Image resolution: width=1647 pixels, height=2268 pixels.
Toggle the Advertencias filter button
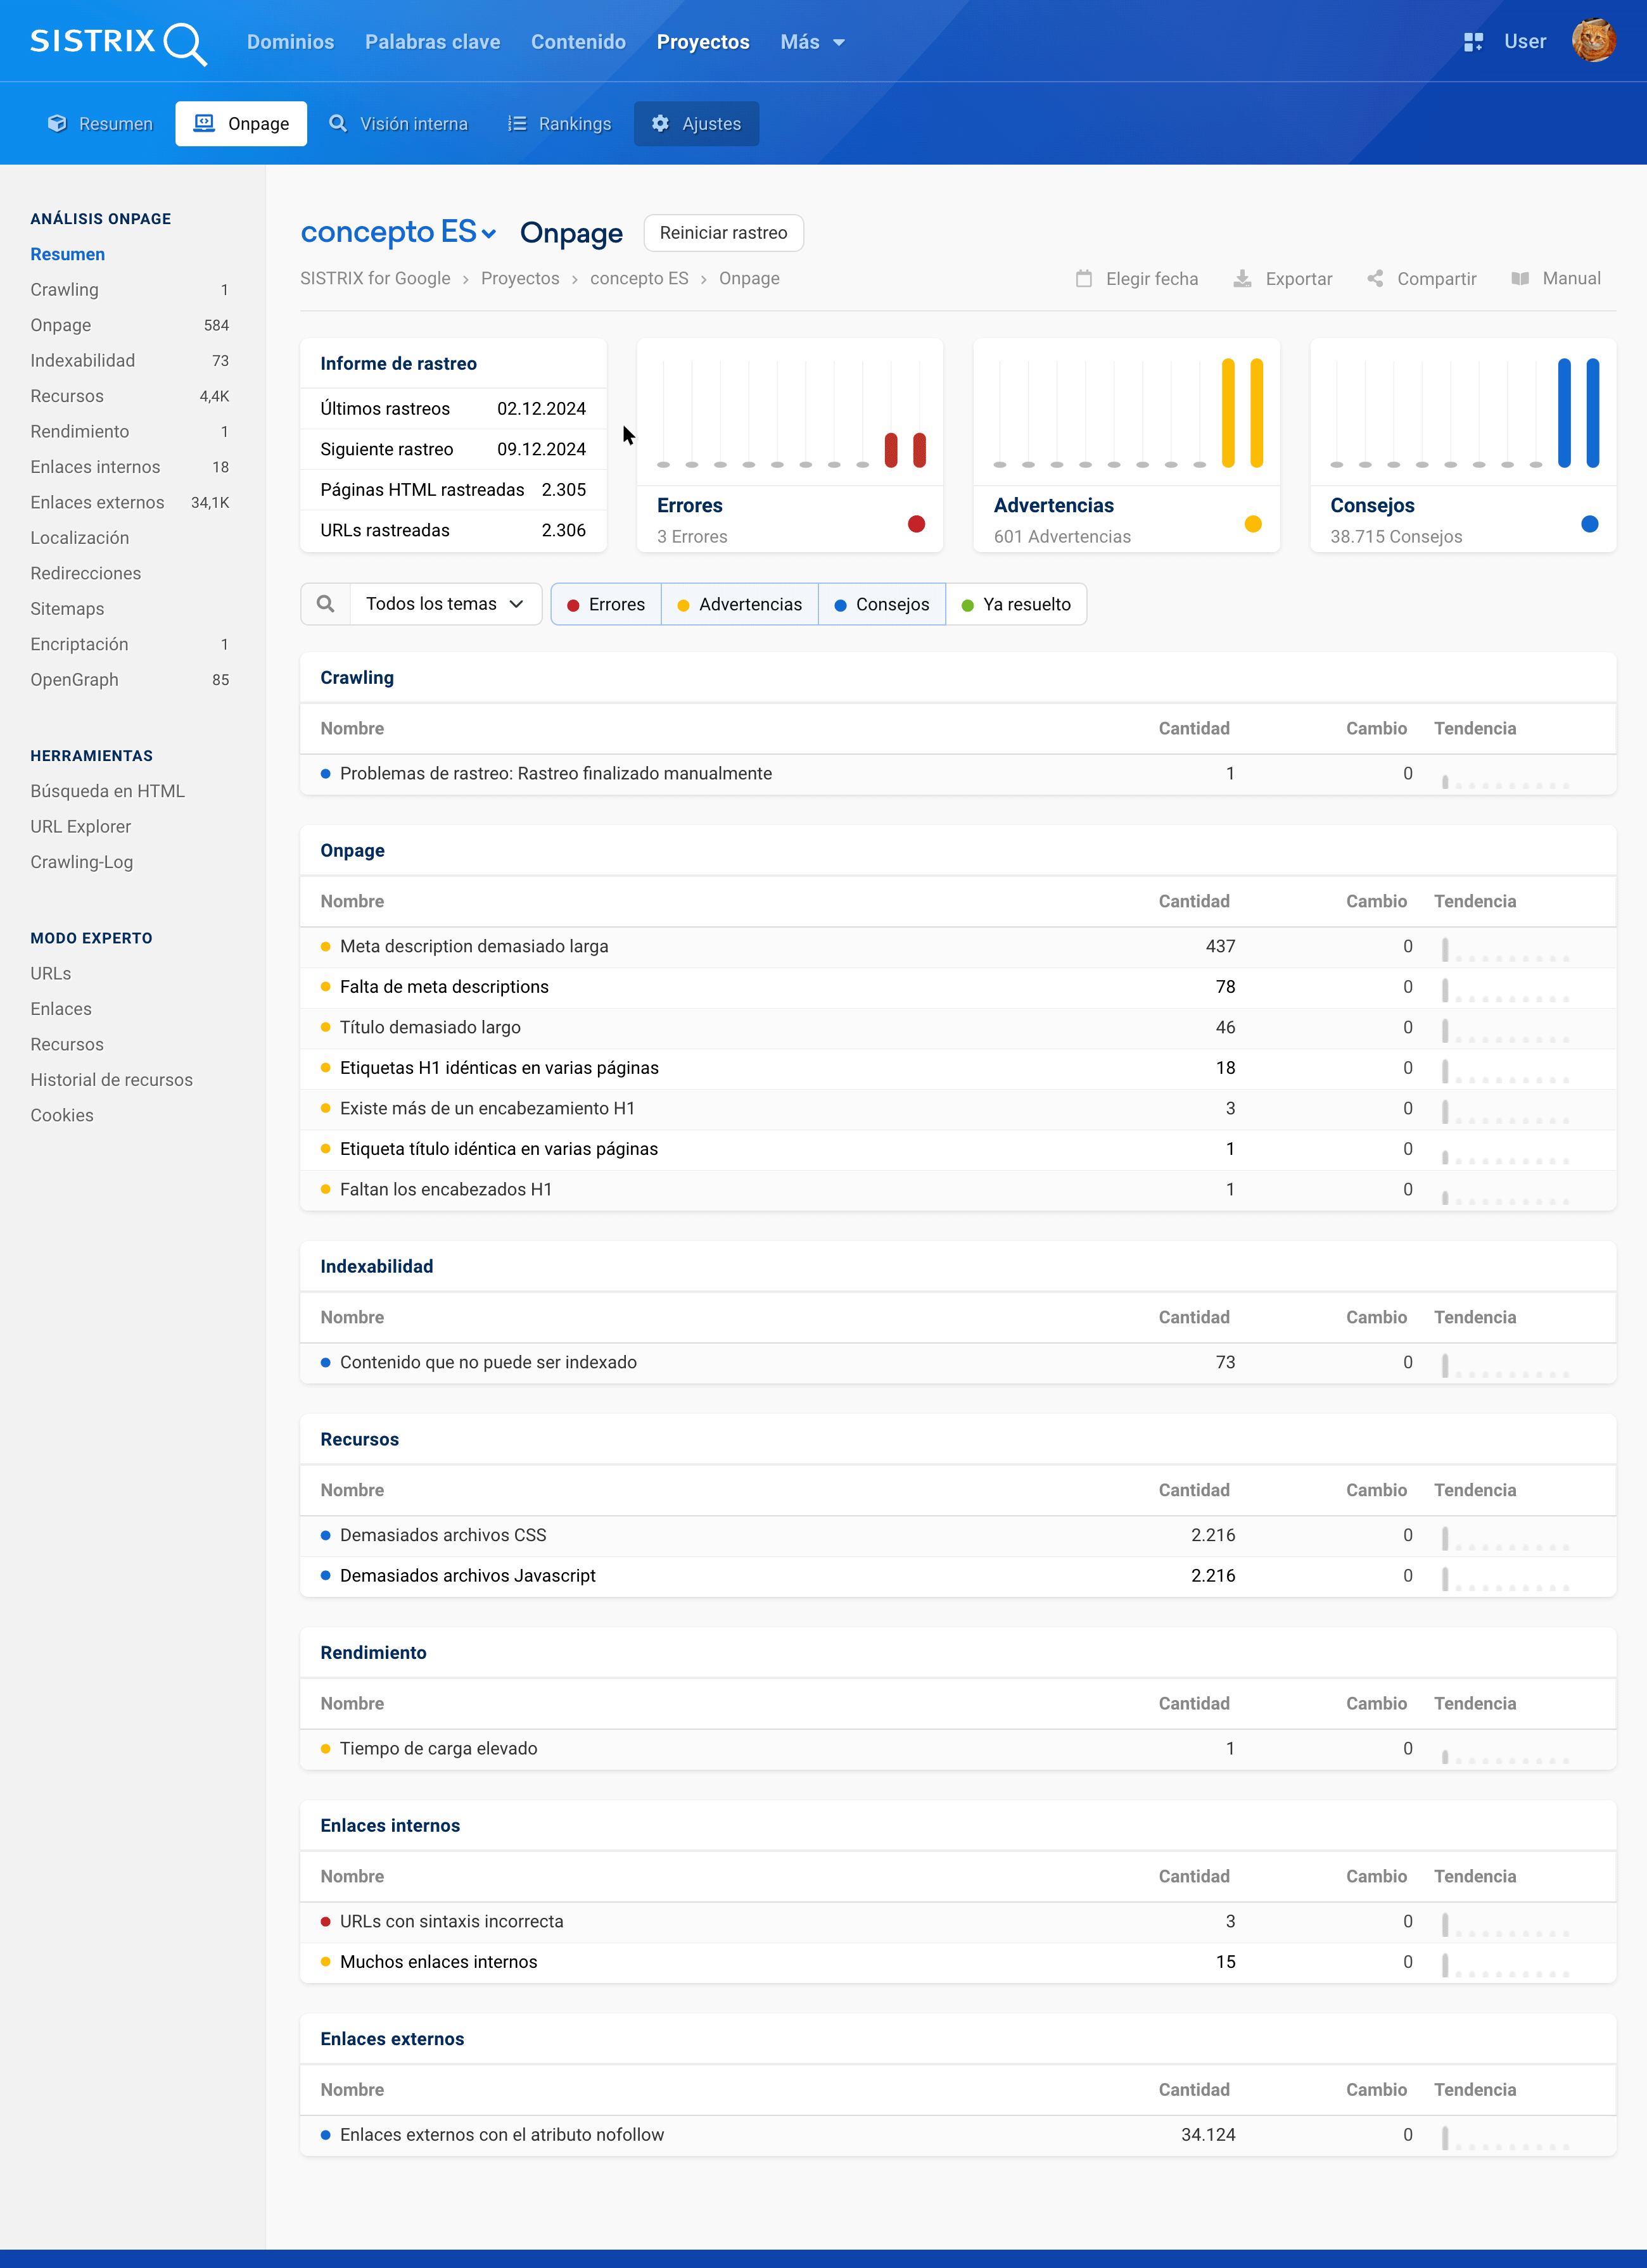pos(739,604)
